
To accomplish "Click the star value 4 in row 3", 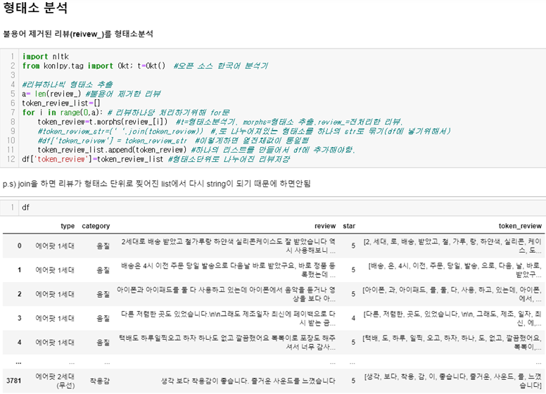I will [x=353, y=318].
